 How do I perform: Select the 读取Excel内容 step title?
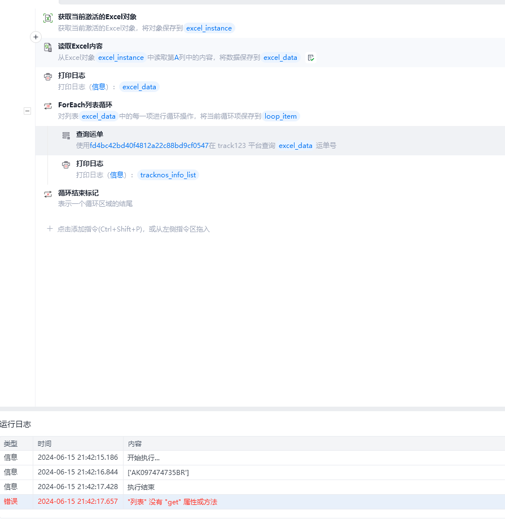coord(80,46)
